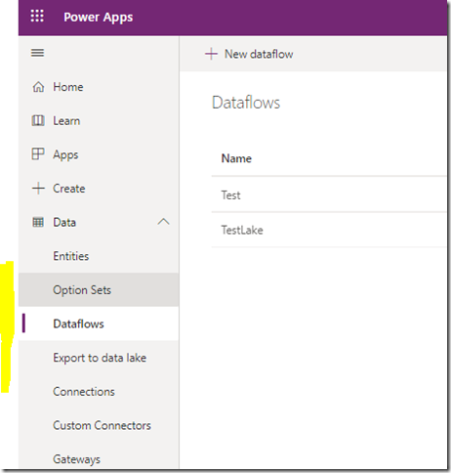Collapse the navigation with hamburger icon
The width and height of the screenshot is (451, 473).
(37, 53)
